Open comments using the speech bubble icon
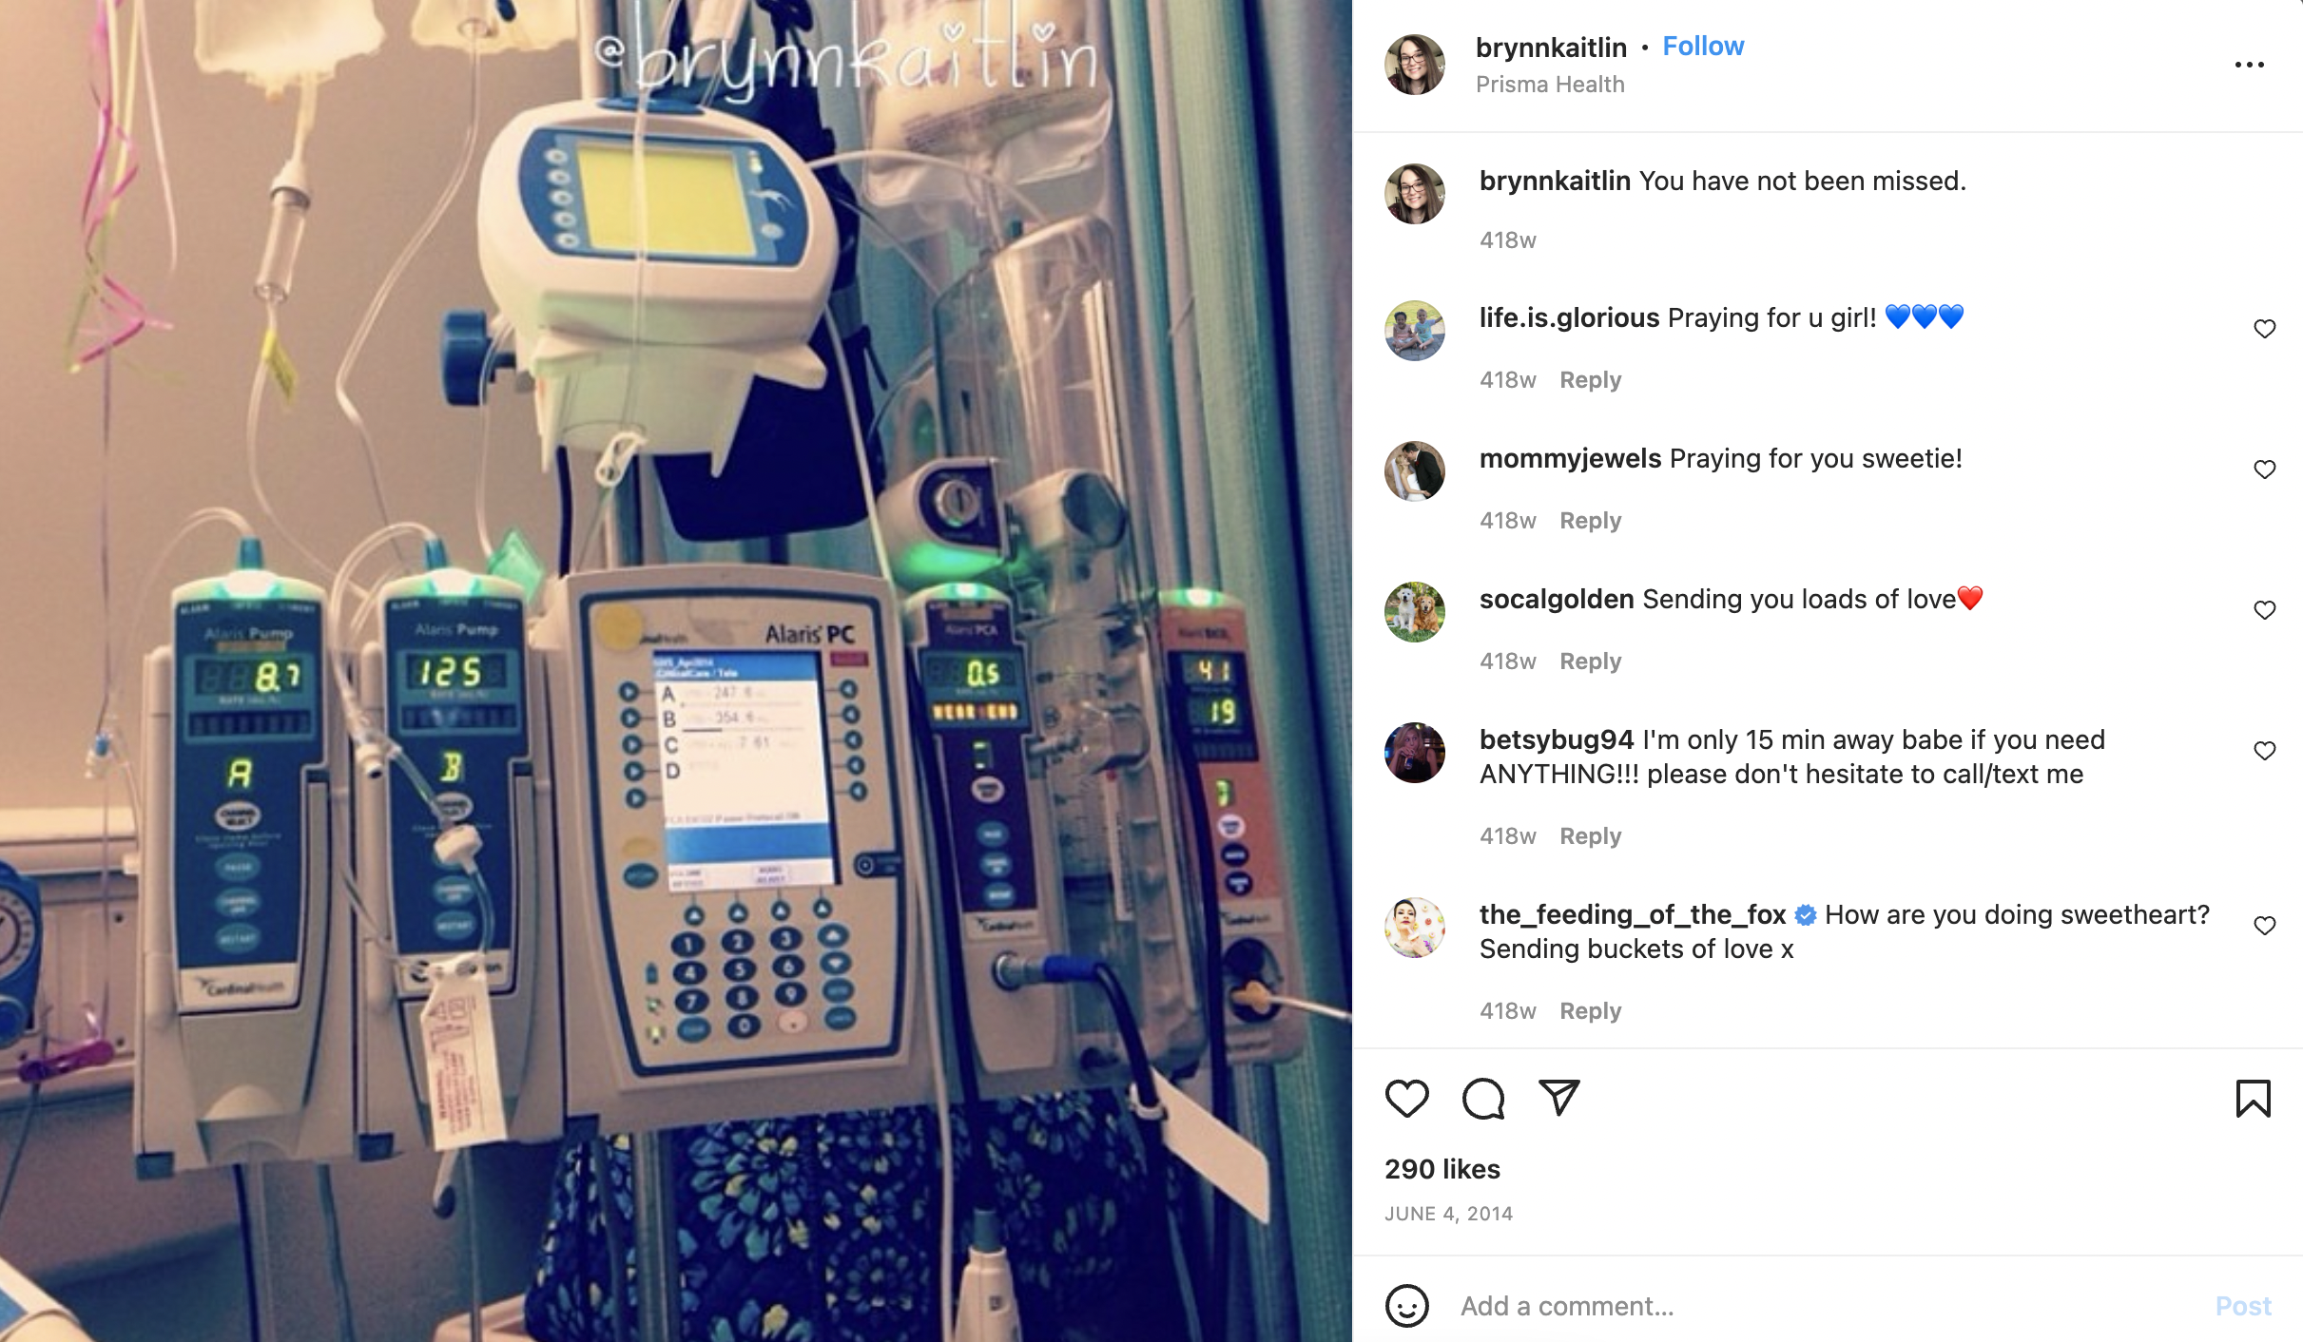 [1483, 1099]
